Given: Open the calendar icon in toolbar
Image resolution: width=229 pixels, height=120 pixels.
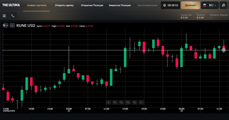Looking at the screenshot, I should (x=4, y=16).
